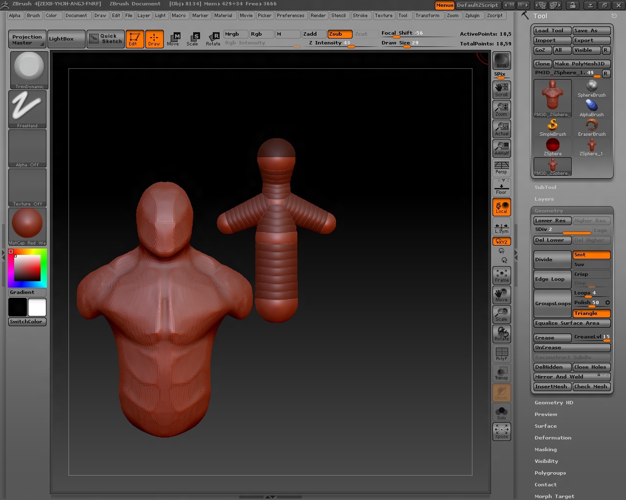Activate the Xpose icon

pos(501,431)
